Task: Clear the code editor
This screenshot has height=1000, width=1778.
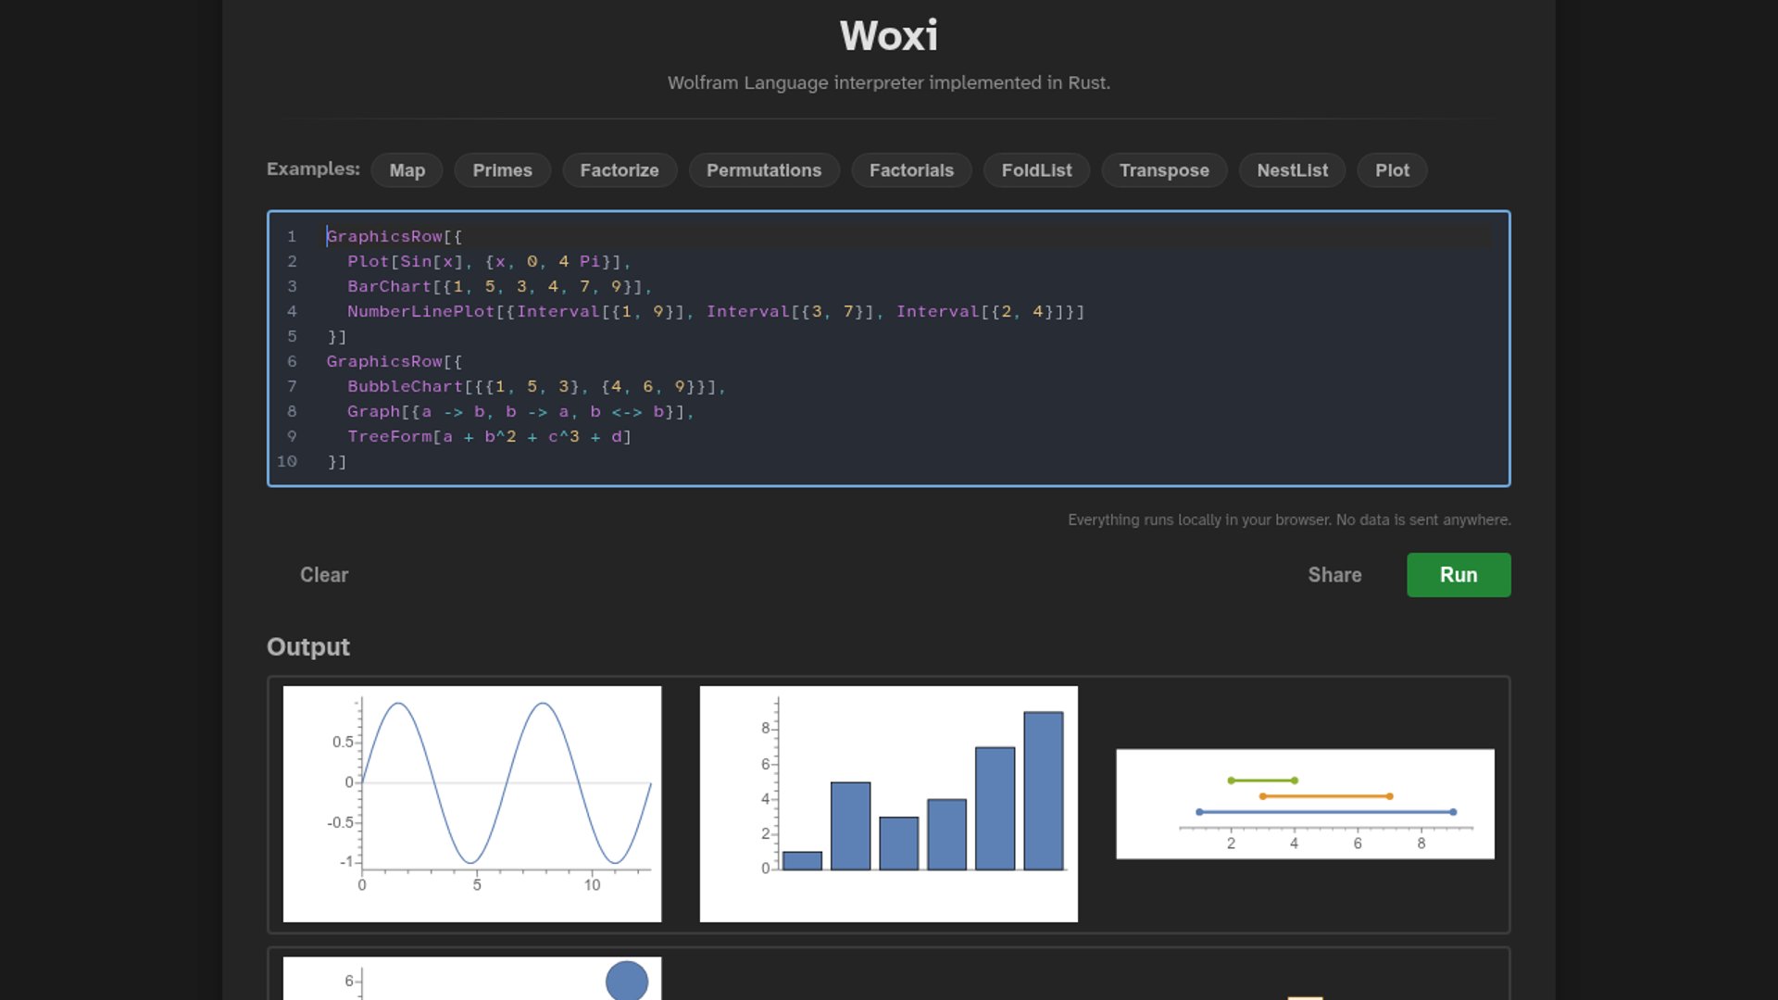Action: point(324,575)
